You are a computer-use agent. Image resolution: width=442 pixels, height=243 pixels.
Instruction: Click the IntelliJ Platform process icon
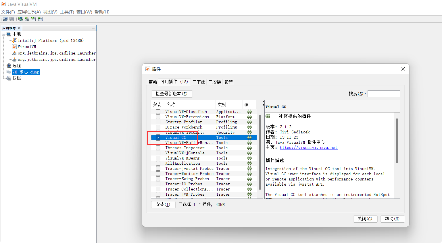14,40
